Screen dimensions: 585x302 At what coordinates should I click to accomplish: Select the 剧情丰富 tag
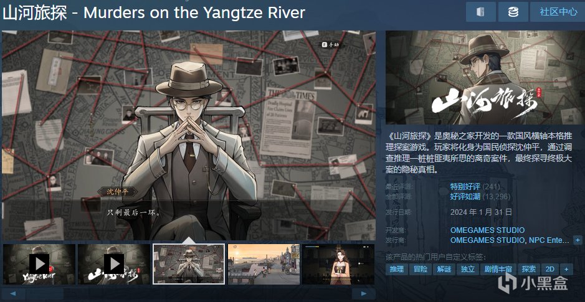pyautogui.click(x=498, y=269)
